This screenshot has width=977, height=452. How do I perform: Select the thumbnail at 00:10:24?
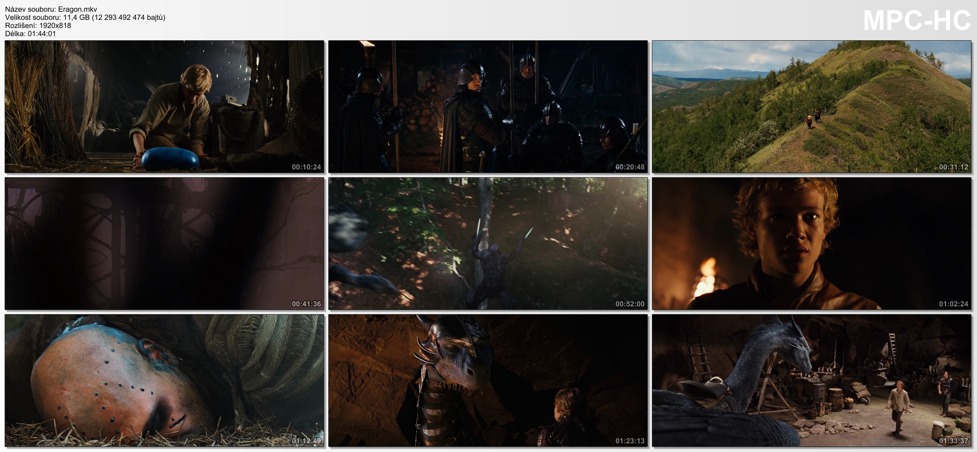click(x=164, y=107)
